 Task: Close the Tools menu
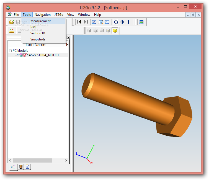(27, 14)
